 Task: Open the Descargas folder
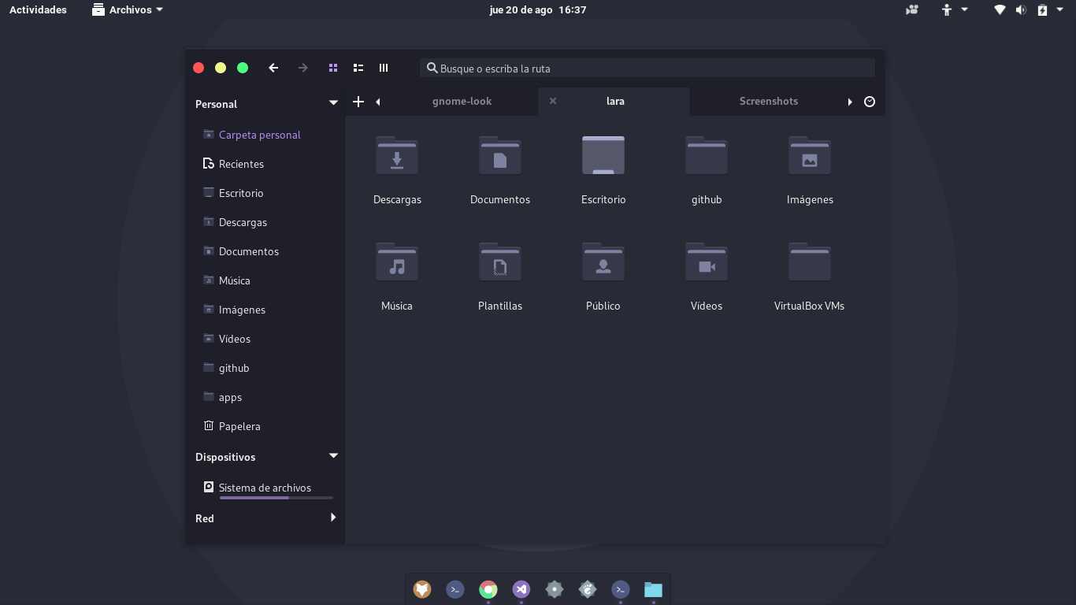[x=397, y=169]
